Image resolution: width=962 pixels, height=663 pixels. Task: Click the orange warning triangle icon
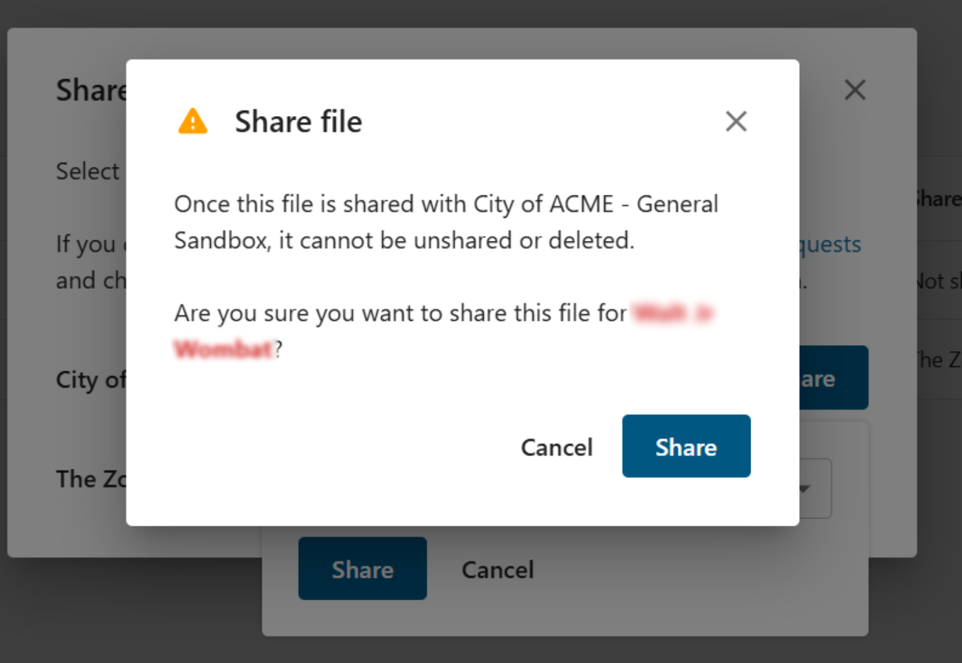click(193, 121)
